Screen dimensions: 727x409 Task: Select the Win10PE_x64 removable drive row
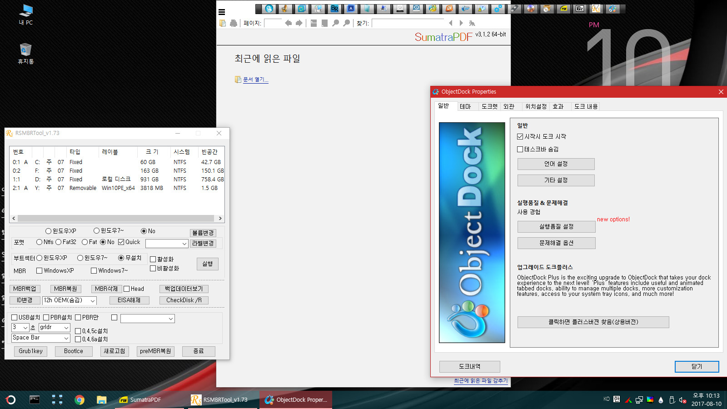(x=117, y=188)
